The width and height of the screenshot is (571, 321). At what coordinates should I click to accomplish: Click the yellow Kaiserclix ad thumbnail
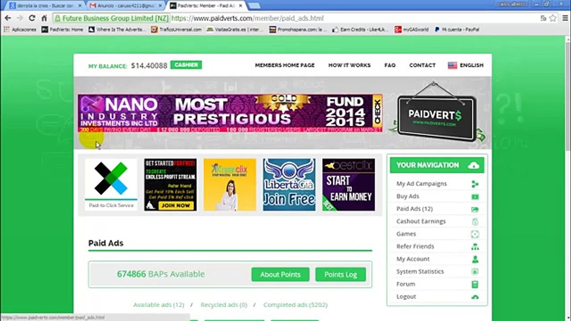click(x=230, y=185)
